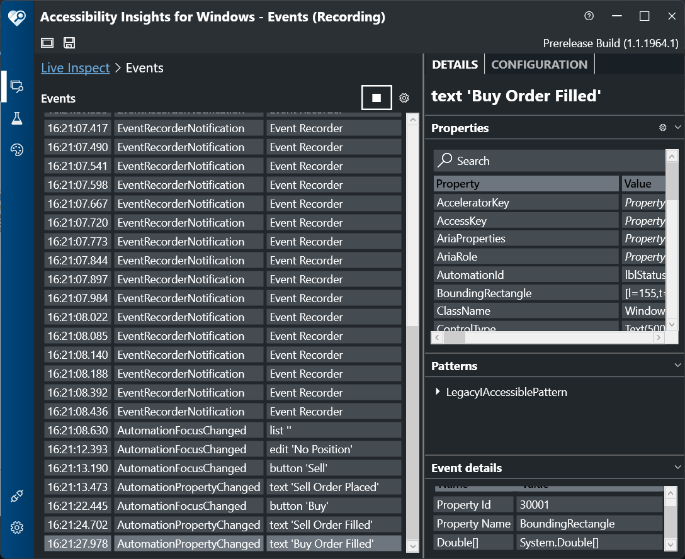
Task: Toggle the highlighter rectangle icon in the toolbar
Action: point(47,43)
